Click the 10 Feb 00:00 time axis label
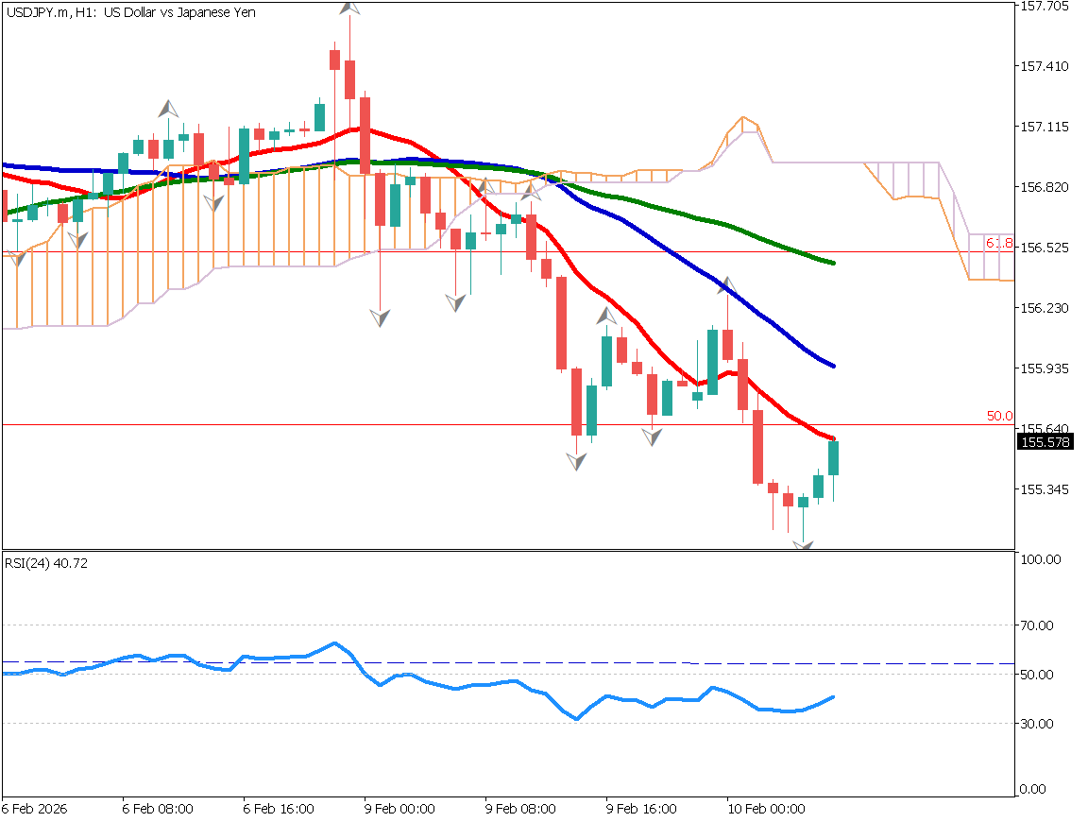Screen dimensions: 1088x822 pyautogui.click(x=765, y=810)
